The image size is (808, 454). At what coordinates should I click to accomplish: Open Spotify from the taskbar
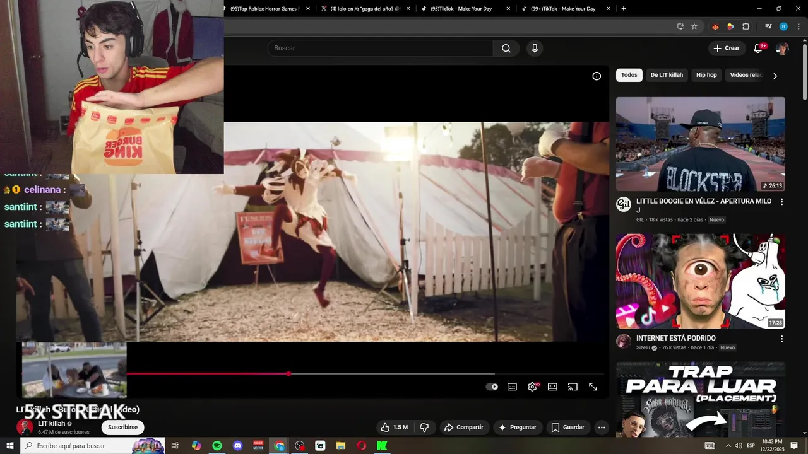217,446
